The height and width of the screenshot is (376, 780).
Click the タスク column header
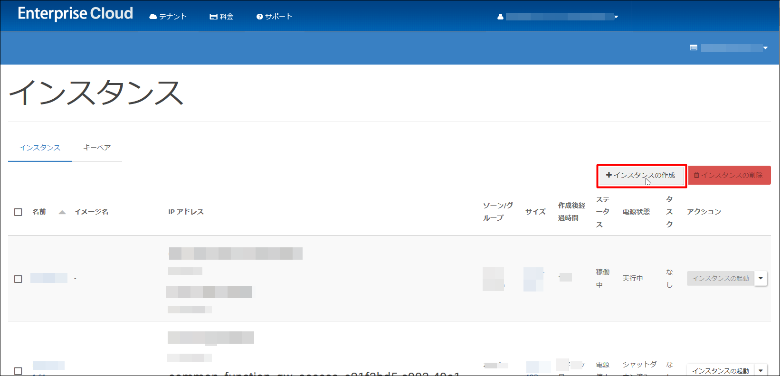pyautogui.click(x=669, y=212)
